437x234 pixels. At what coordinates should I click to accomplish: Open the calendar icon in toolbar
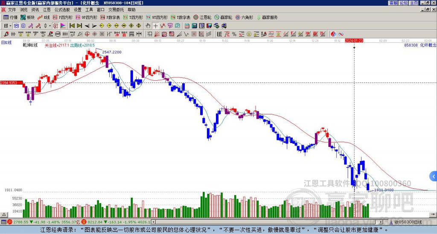(187, 26)
